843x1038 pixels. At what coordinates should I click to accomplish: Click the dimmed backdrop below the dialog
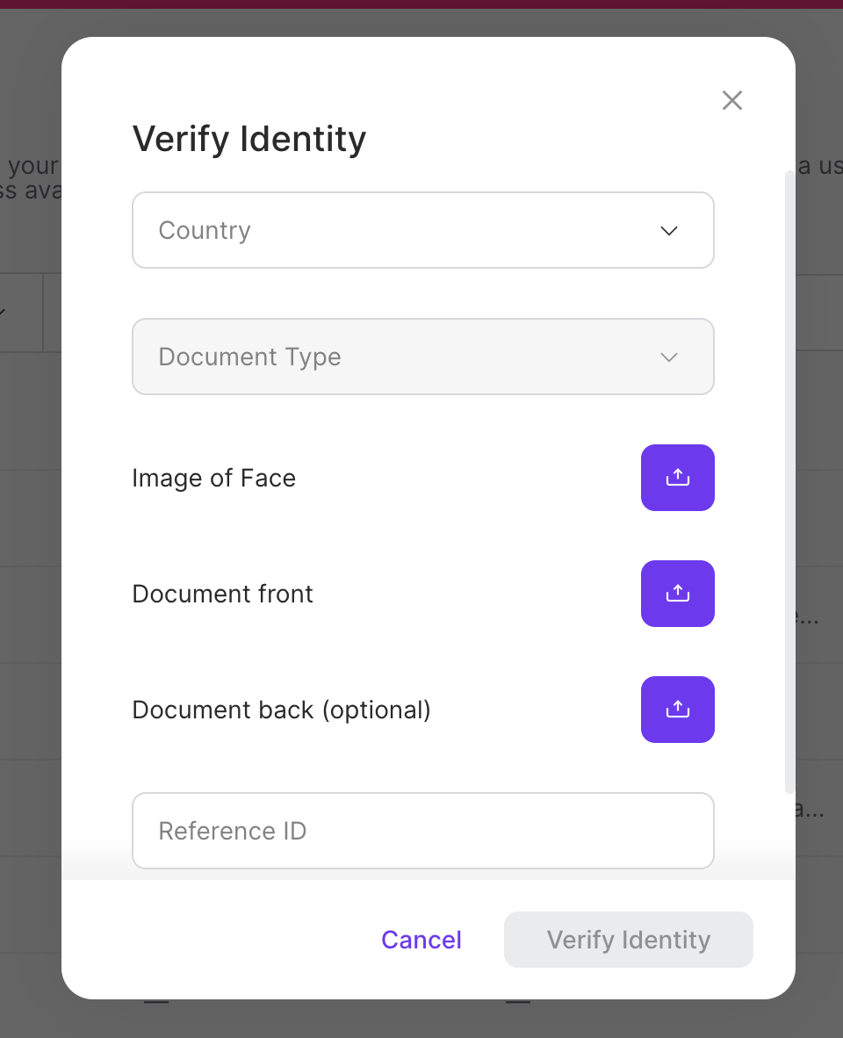click(x=421, y=1020)
